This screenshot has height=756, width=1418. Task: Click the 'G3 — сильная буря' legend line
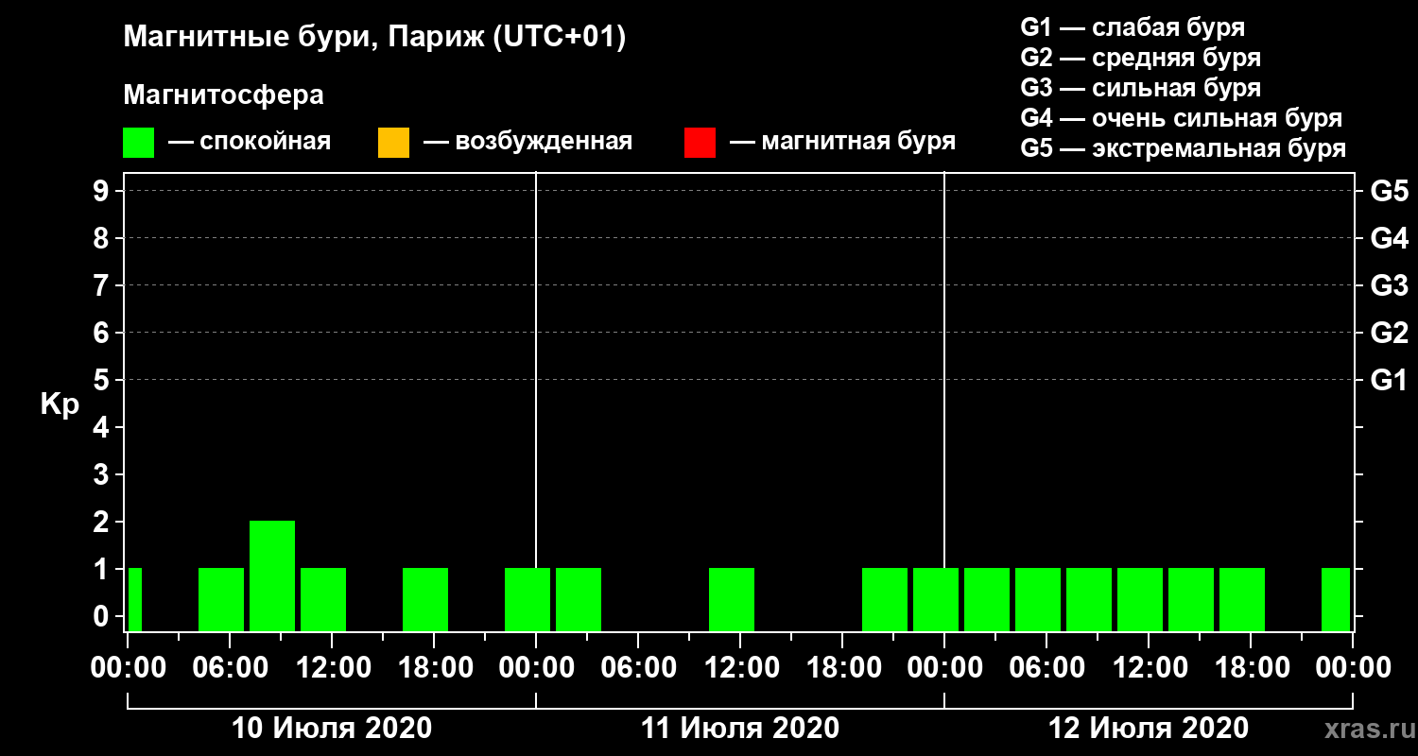point(1140,88)
